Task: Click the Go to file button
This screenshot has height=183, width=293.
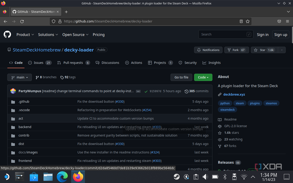Action: click(181, 77)
